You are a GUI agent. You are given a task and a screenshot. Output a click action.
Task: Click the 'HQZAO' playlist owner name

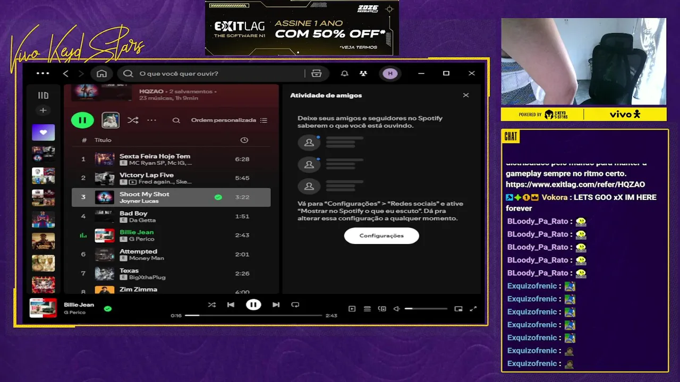coord(151,91)
